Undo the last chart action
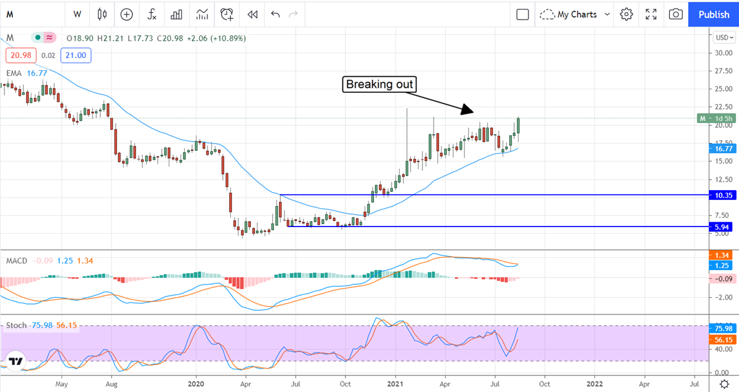 click(x=275, y=14)
